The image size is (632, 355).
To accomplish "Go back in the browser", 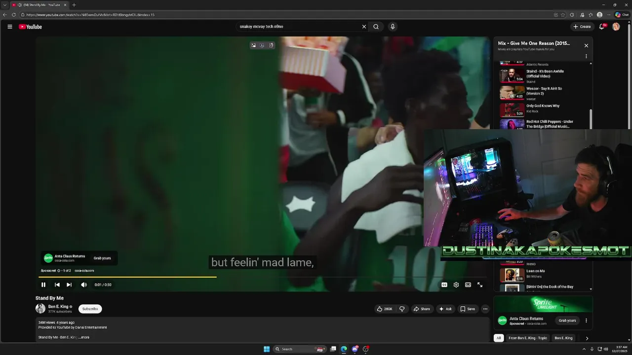I will 5,15.
